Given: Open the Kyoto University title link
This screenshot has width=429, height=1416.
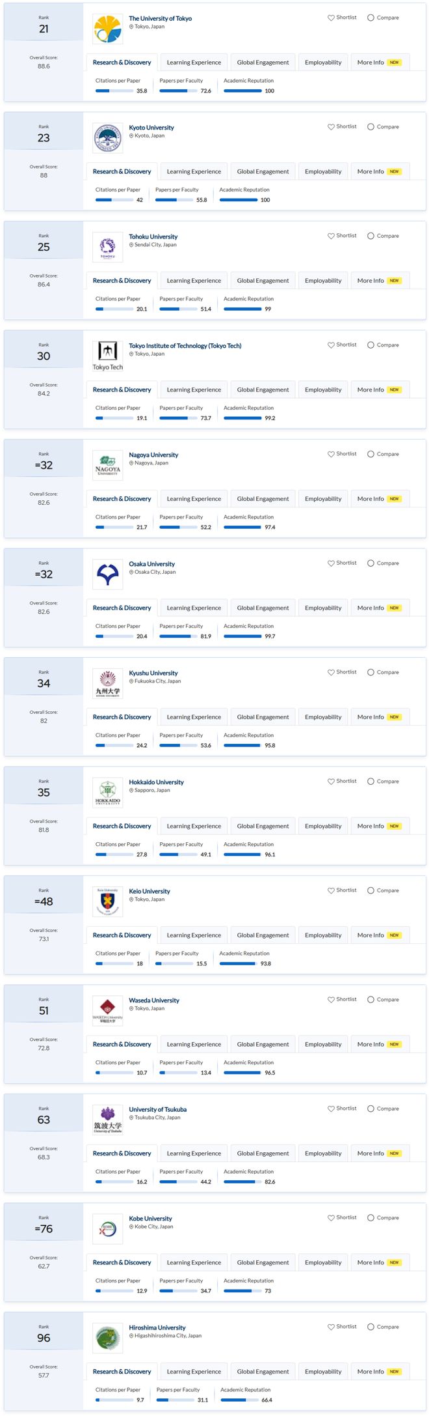Looking at the screenshot, I should (x=151, y=128).
